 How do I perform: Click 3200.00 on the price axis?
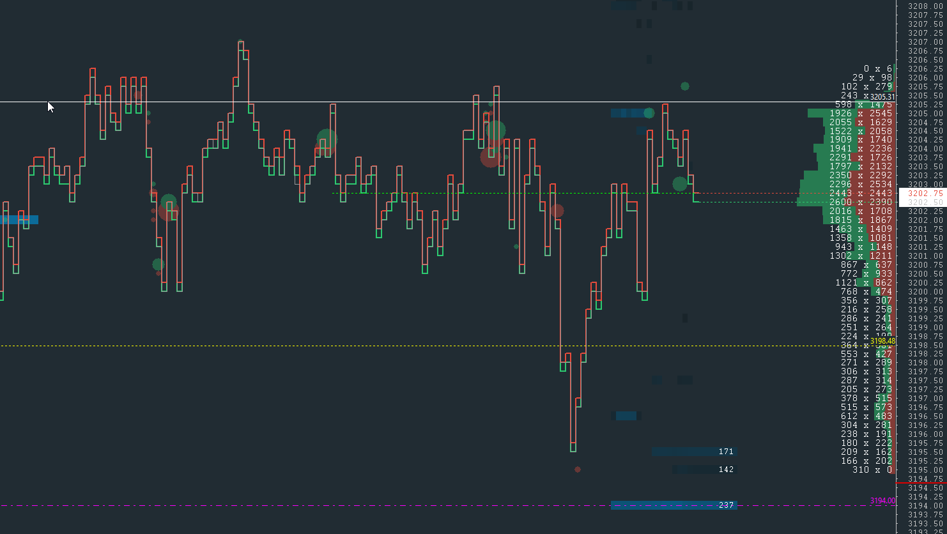[926, 291]
